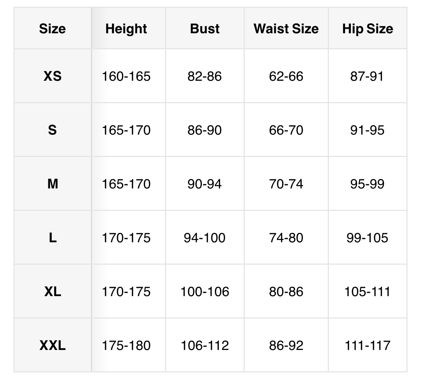Select the 82-86 bust cell
Viewport: 421px width, 381px height.
(x=205, y=76)
